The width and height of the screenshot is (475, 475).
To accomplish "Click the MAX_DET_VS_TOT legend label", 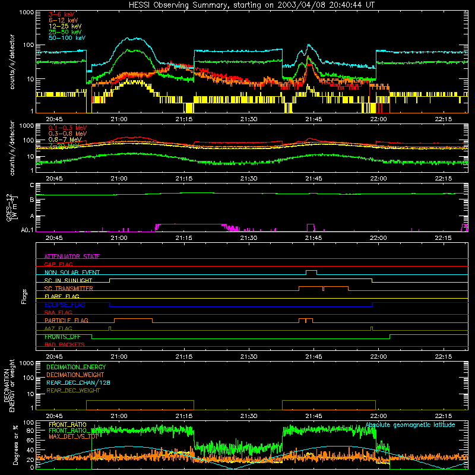I will pyautogui.click(x=73, y=436).
